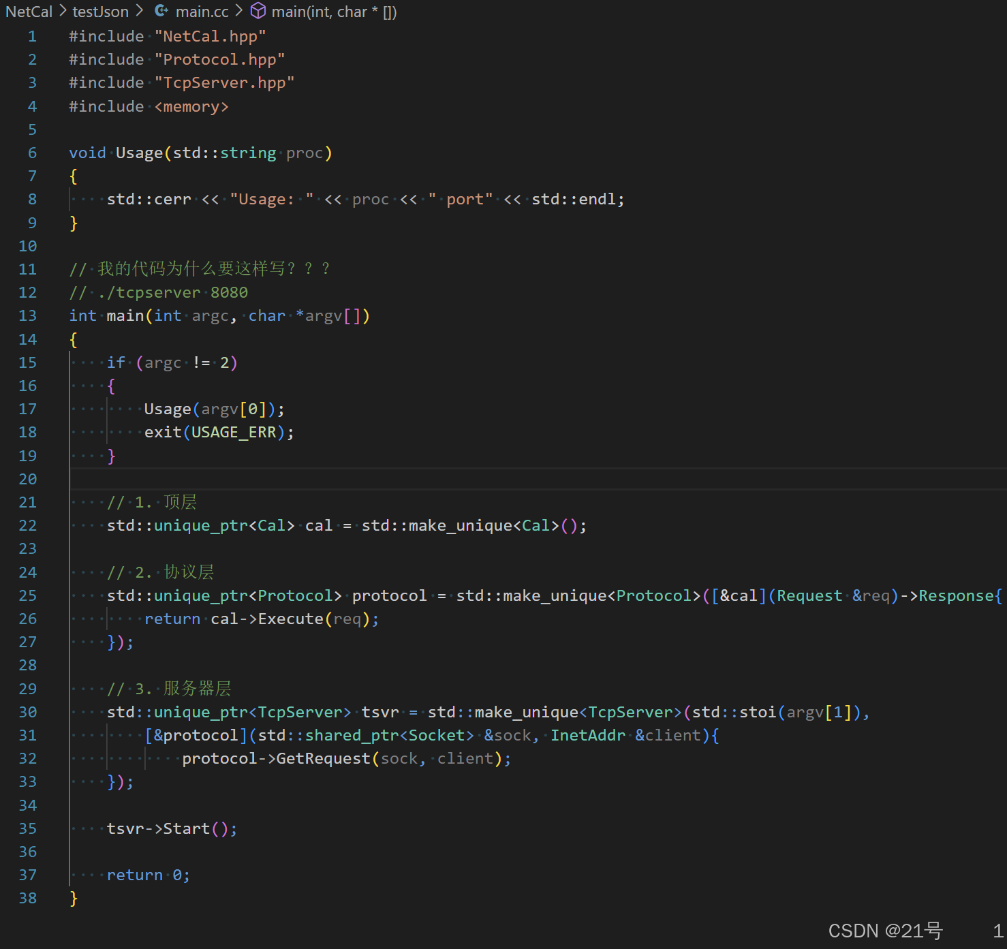Click the <memory> include text
The image size is (1007, 949).
point(191,107)
